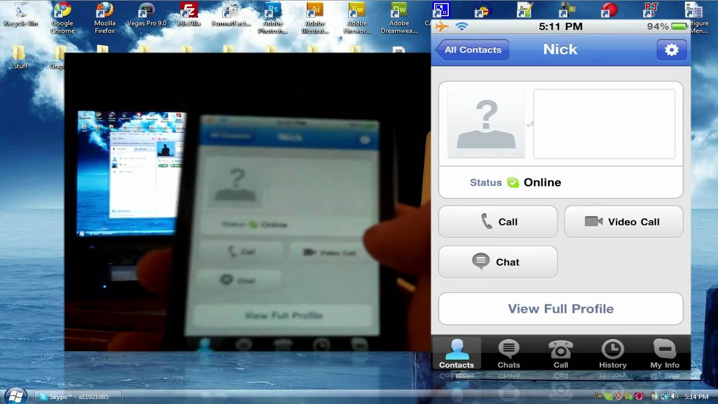Switch to the Contacts tab
718x404 pixels.
(457, 353)
